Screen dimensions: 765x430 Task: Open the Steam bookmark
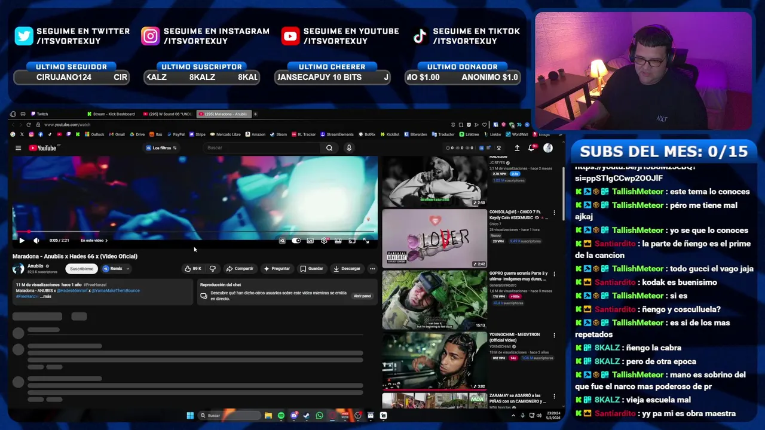[x=279, y=134]
